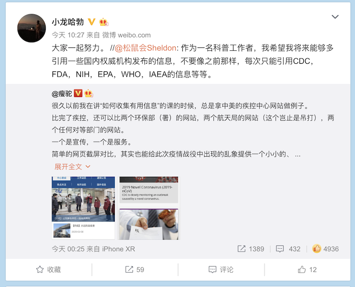Toggle 收藏 star to favorite this post
This screenshot has height=287, width=355.
[x=49, y=270]
